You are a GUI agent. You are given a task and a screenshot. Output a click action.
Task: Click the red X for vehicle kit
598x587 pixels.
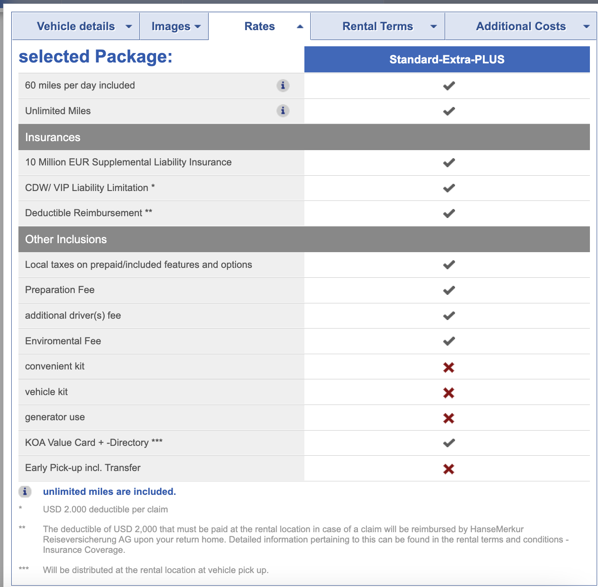[x=448, y=393]
